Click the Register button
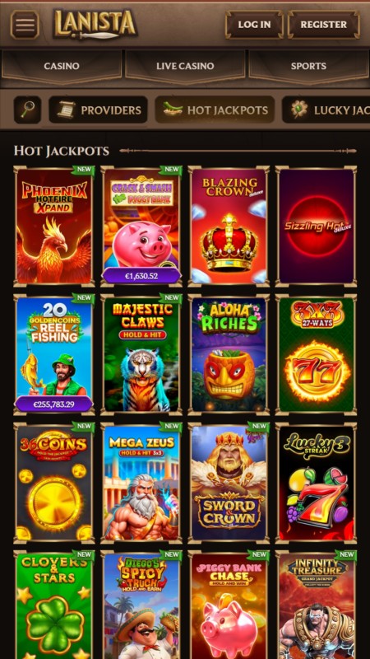 click(x=324, y=25)
